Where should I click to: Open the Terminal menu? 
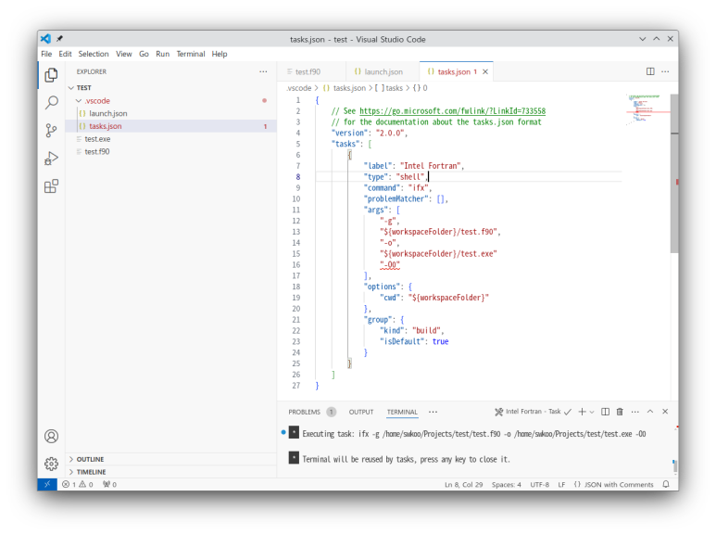click(191, 54)
